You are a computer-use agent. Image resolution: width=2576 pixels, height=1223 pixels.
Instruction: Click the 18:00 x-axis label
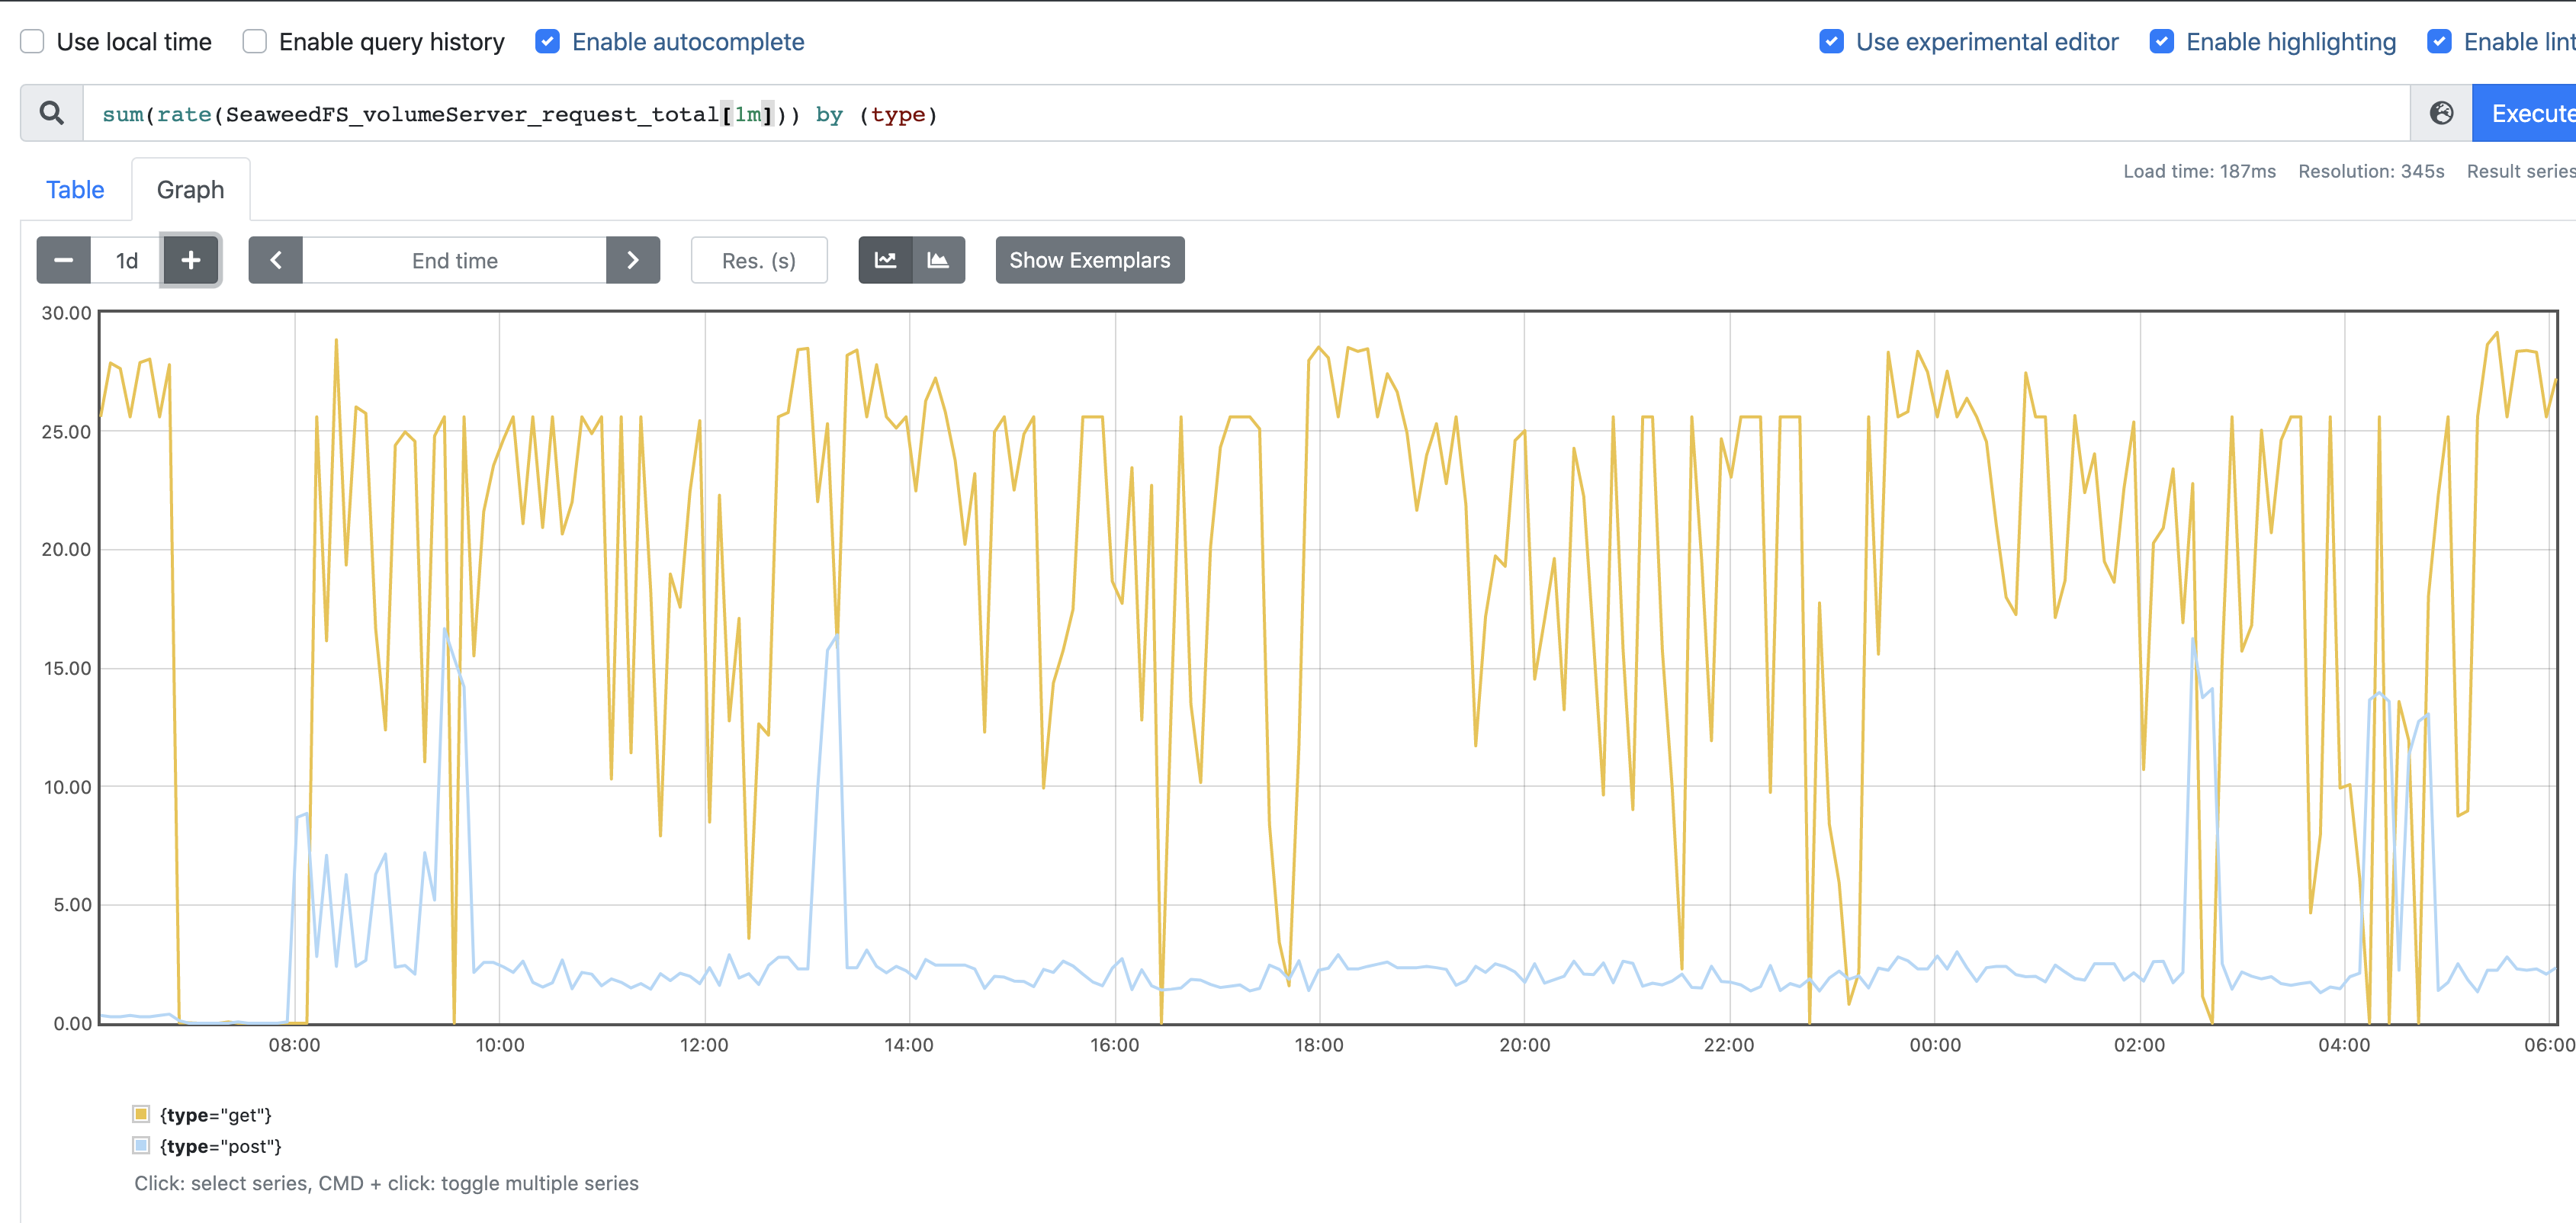click(x=1319, y=1045)
